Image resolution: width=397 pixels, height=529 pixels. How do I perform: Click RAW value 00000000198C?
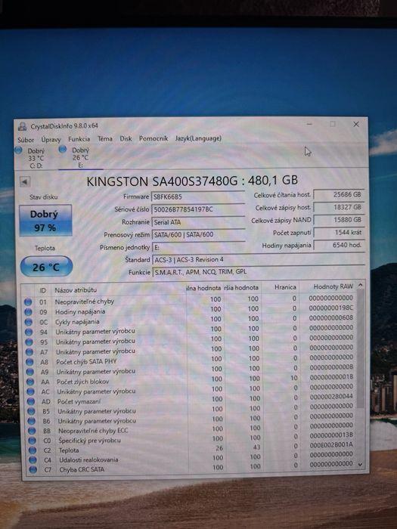pos(331,308)
